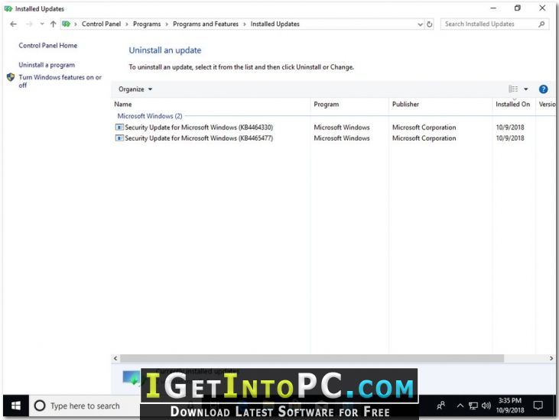Go back with the navigation arrow
The image size is (559, 420).
pos(13,24)
